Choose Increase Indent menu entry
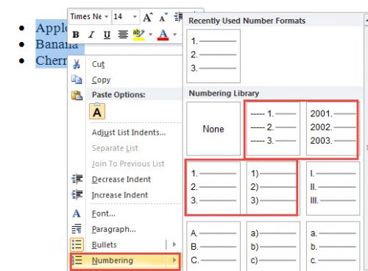Image resolution: width=368 pixels, height=271 pixels. pos(120,195)
